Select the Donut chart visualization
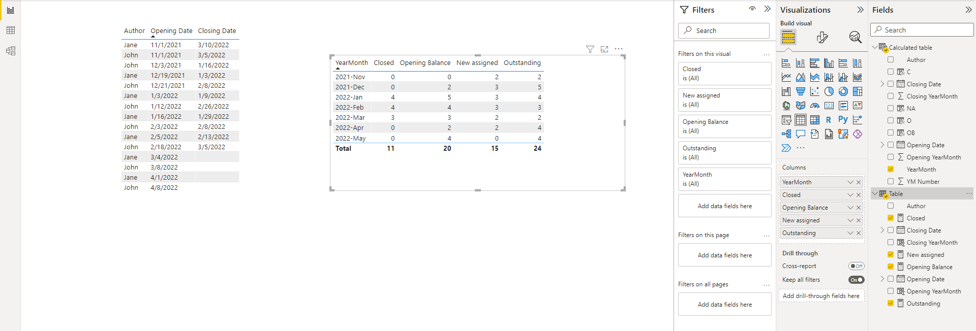The height and width of the screenshot is (331, 976). pos(843,91)
